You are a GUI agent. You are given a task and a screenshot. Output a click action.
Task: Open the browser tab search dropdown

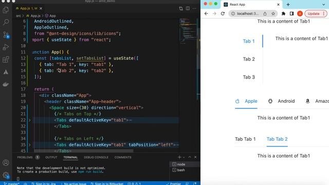(323, 5)
